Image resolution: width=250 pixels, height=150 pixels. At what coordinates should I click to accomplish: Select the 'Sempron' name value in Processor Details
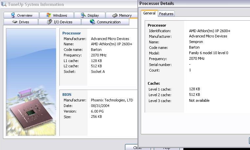tap(196, 42)
